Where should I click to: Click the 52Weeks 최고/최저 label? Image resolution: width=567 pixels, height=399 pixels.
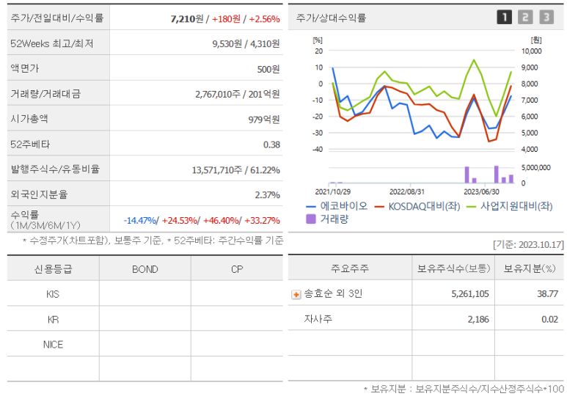[x=52, y=43]
